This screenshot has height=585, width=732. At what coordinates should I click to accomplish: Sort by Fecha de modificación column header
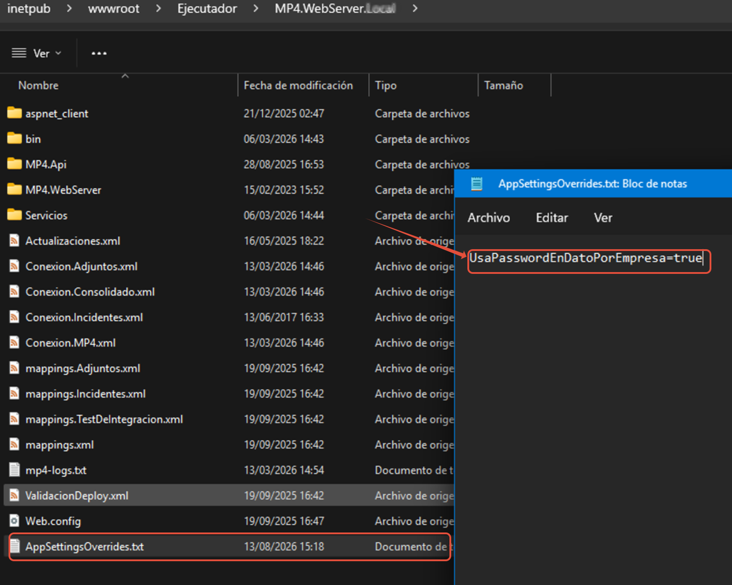click(x=298, y=85)
